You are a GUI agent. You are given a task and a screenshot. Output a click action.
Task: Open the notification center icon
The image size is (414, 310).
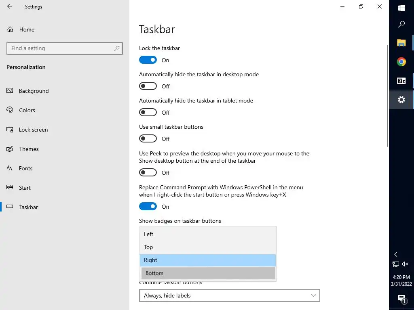pyautogui.click(x=401, y=299)
